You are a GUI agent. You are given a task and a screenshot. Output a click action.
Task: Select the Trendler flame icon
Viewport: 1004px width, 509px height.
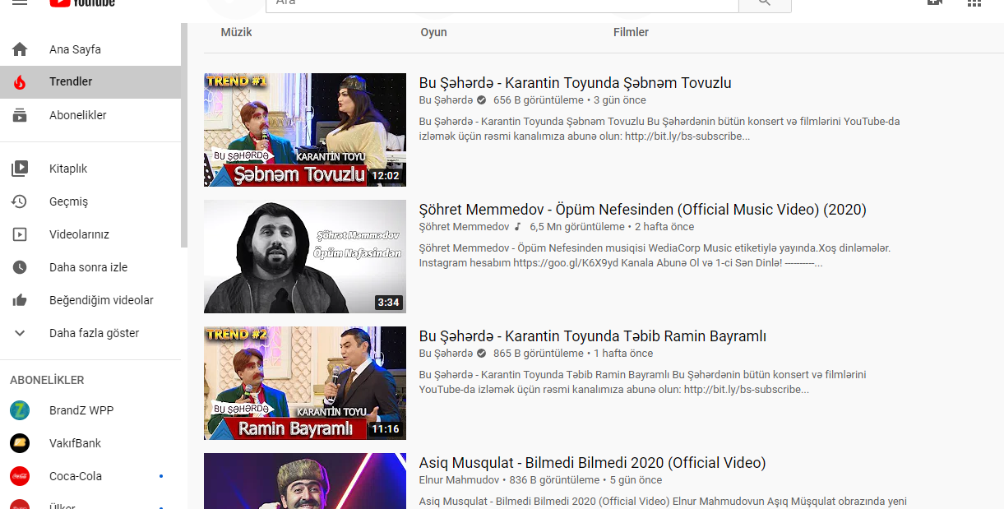coord(20,82)
